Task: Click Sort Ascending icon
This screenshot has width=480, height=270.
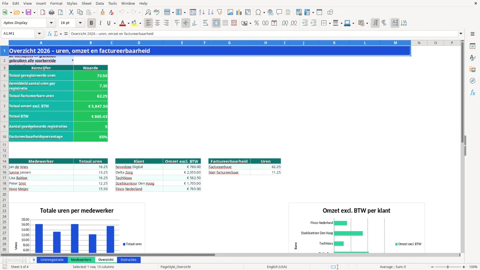Action: (x=202, y=12)
